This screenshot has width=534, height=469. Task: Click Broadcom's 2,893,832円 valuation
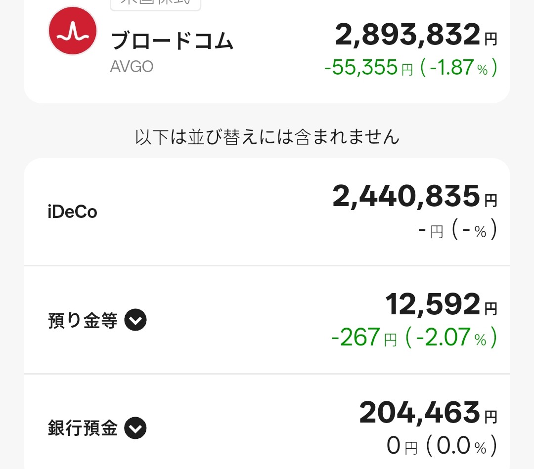click(415, 35)
